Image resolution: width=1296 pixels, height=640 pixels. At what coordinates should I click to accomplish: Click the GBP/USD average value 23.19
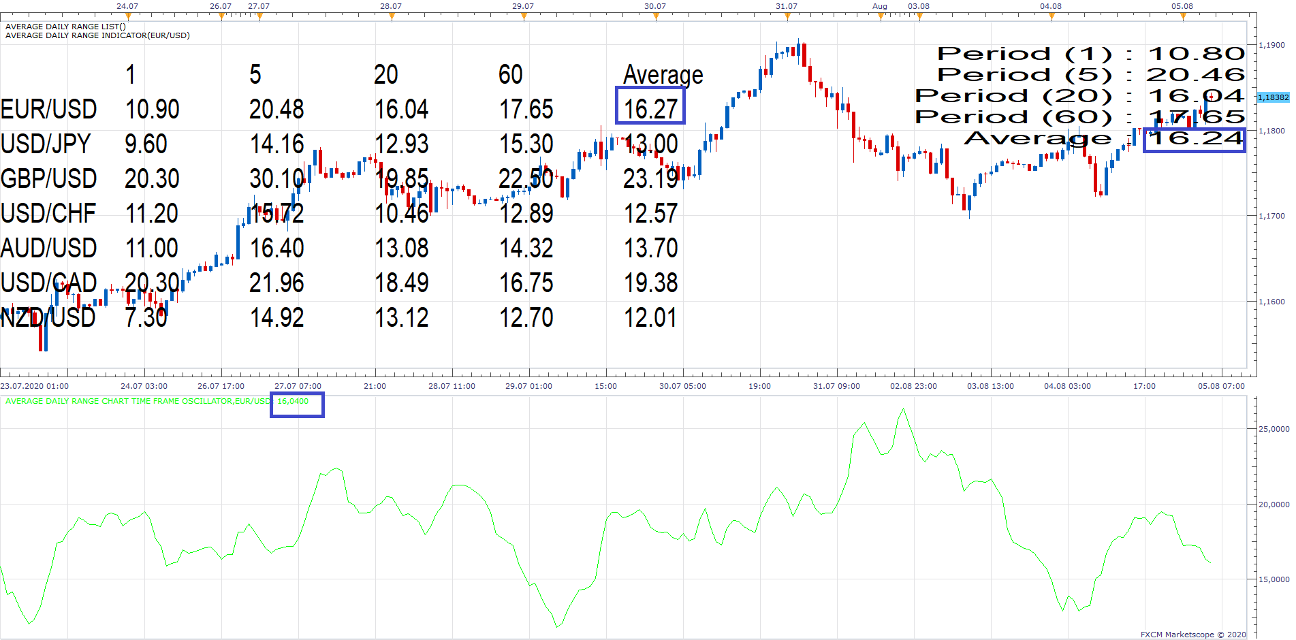point(650,178)
